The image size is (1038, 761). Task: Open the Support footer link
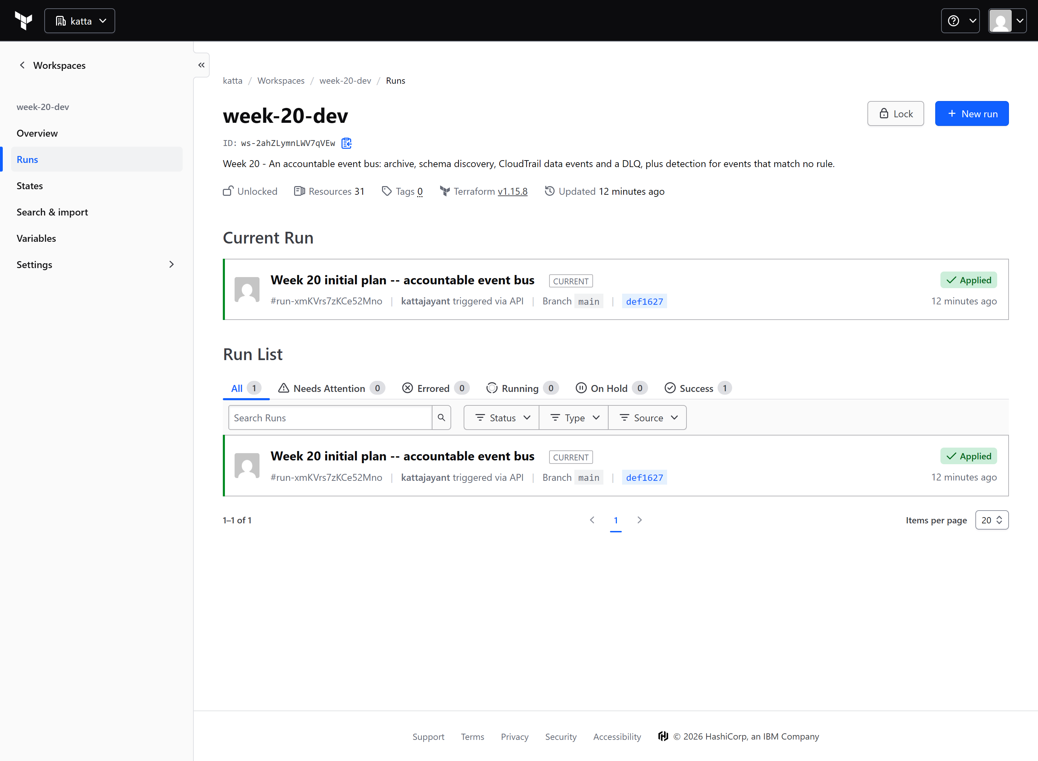click(428, 736)
